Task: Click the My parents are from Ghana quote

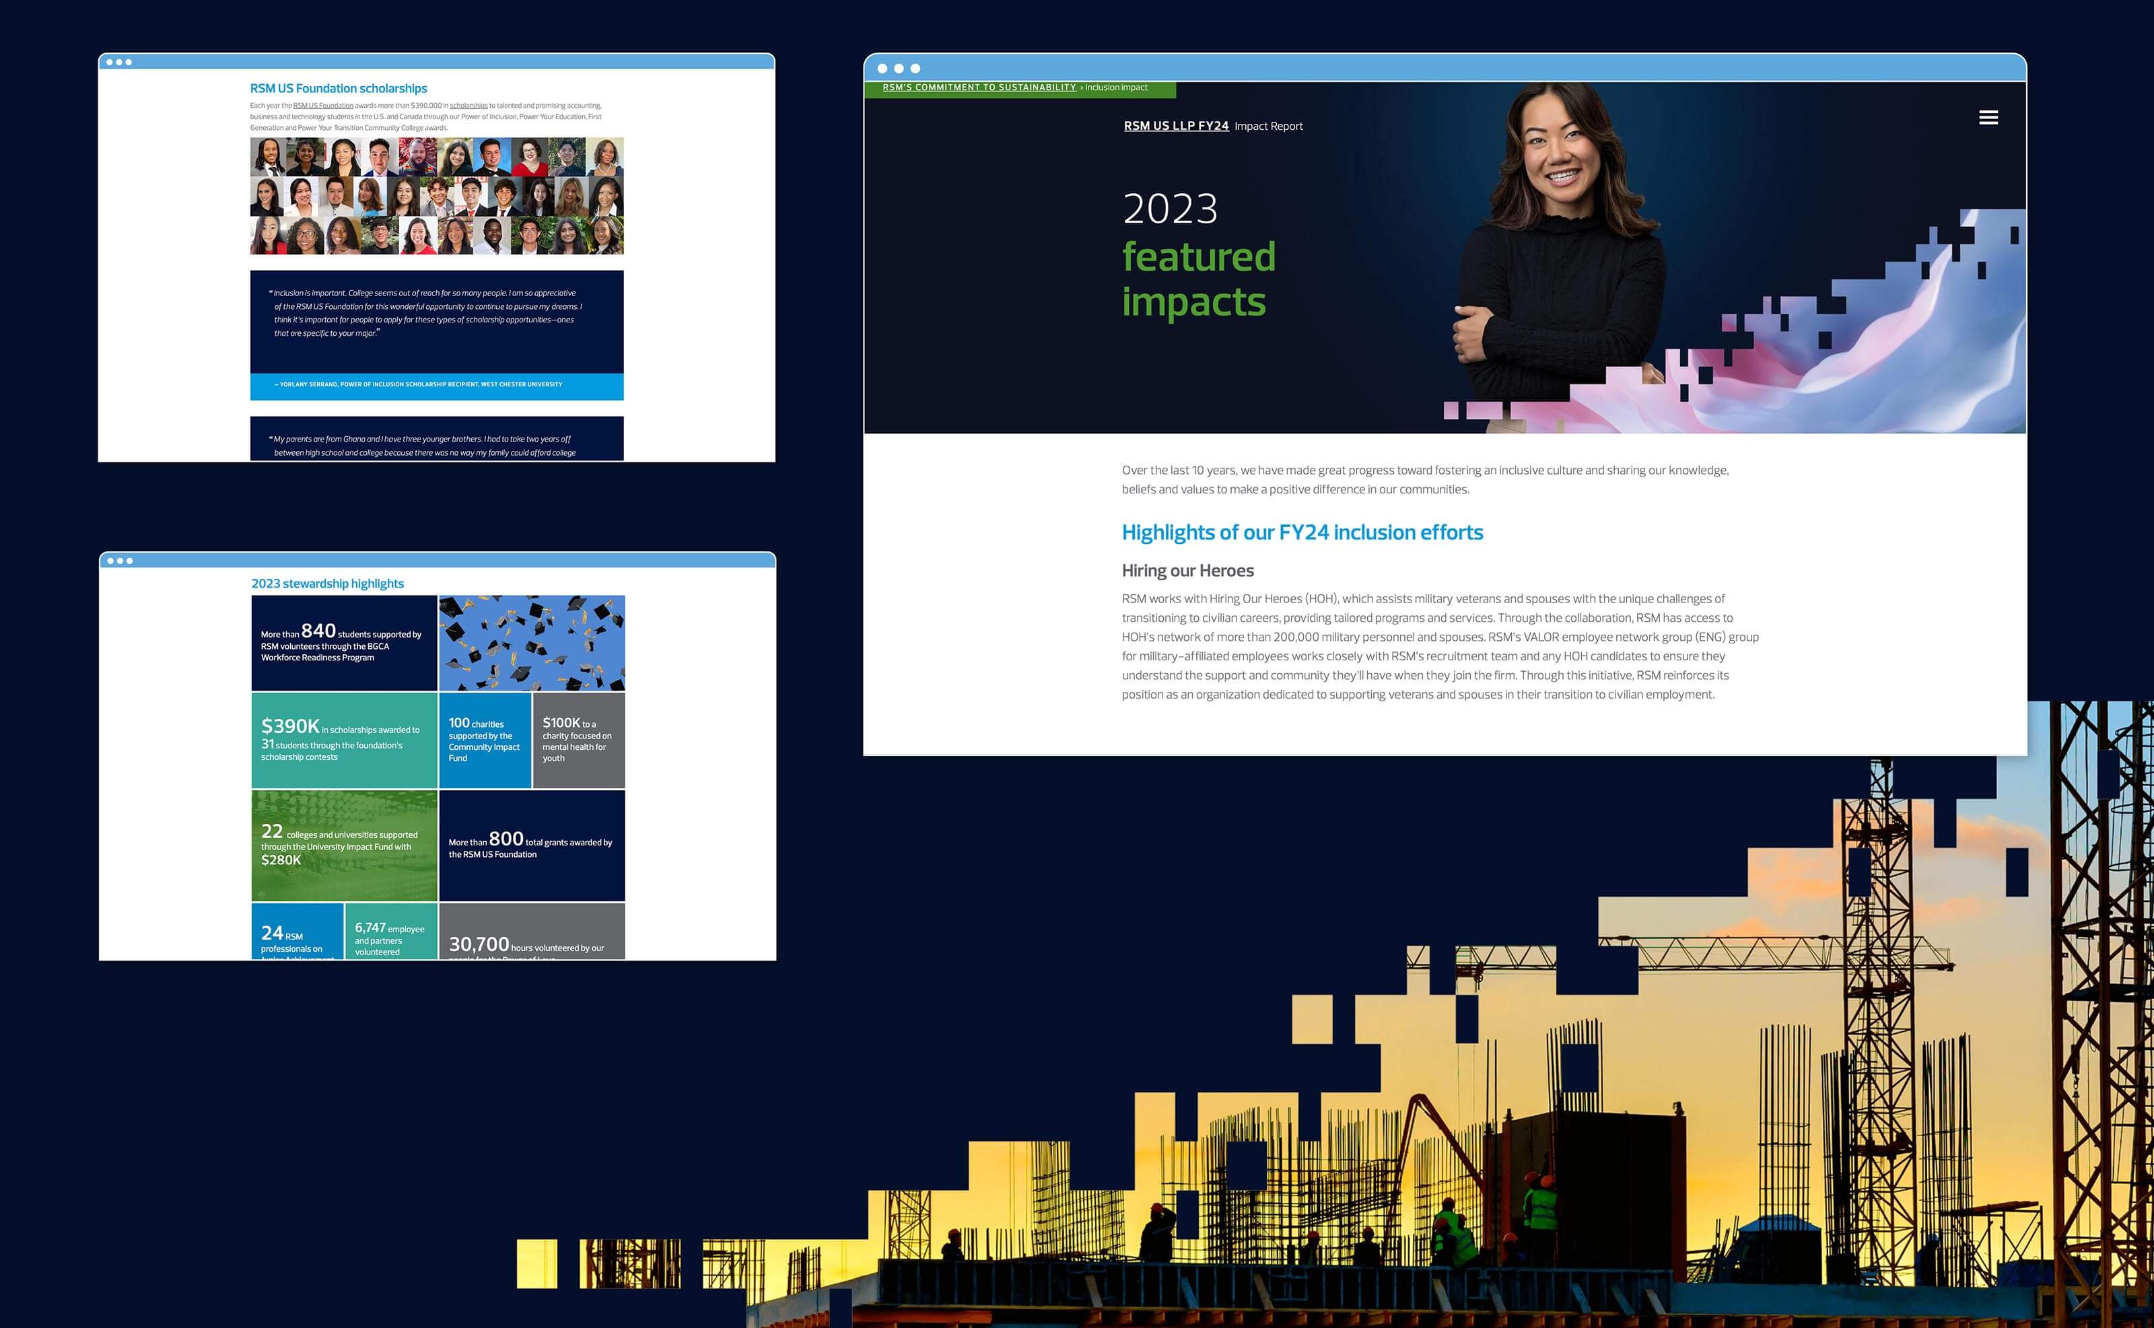Action: [436, 438]
